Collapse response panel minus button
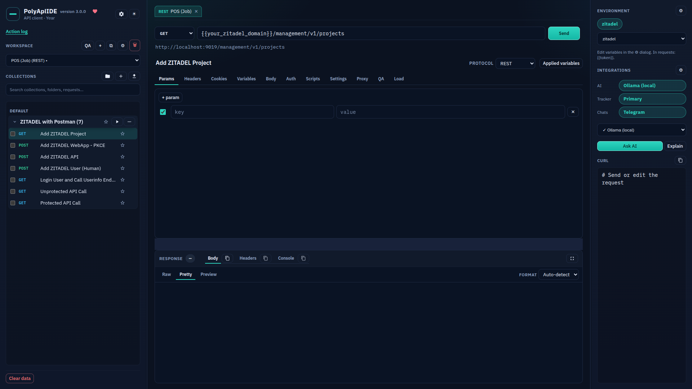 tap(190, 258)
